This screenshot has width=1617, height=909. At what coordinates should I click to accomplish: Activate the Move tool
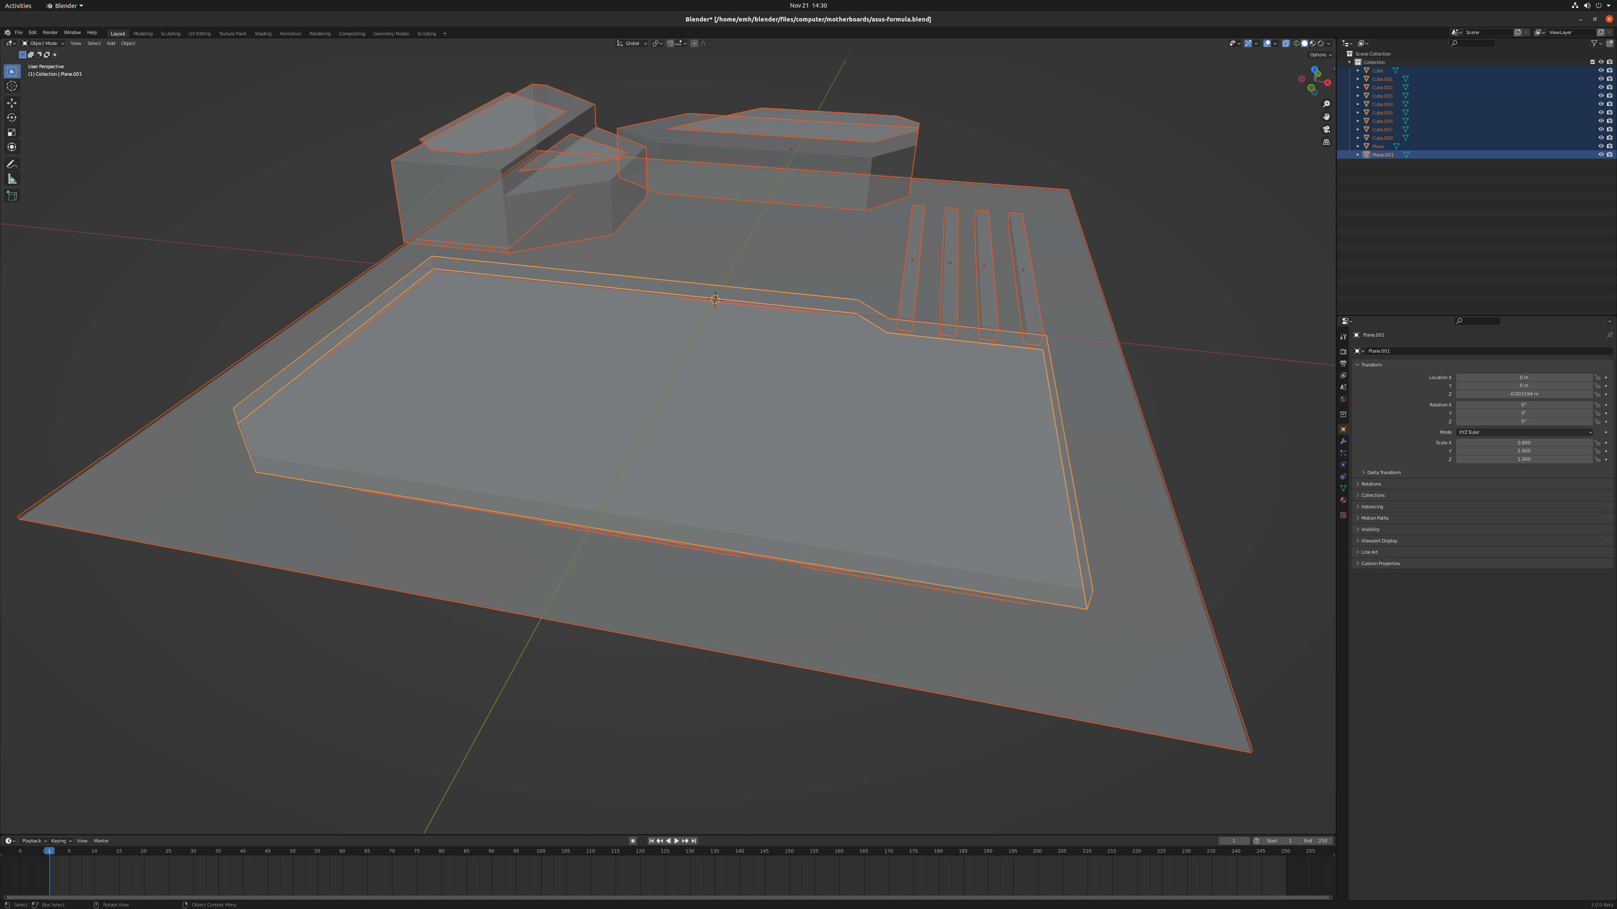point(12,103)
